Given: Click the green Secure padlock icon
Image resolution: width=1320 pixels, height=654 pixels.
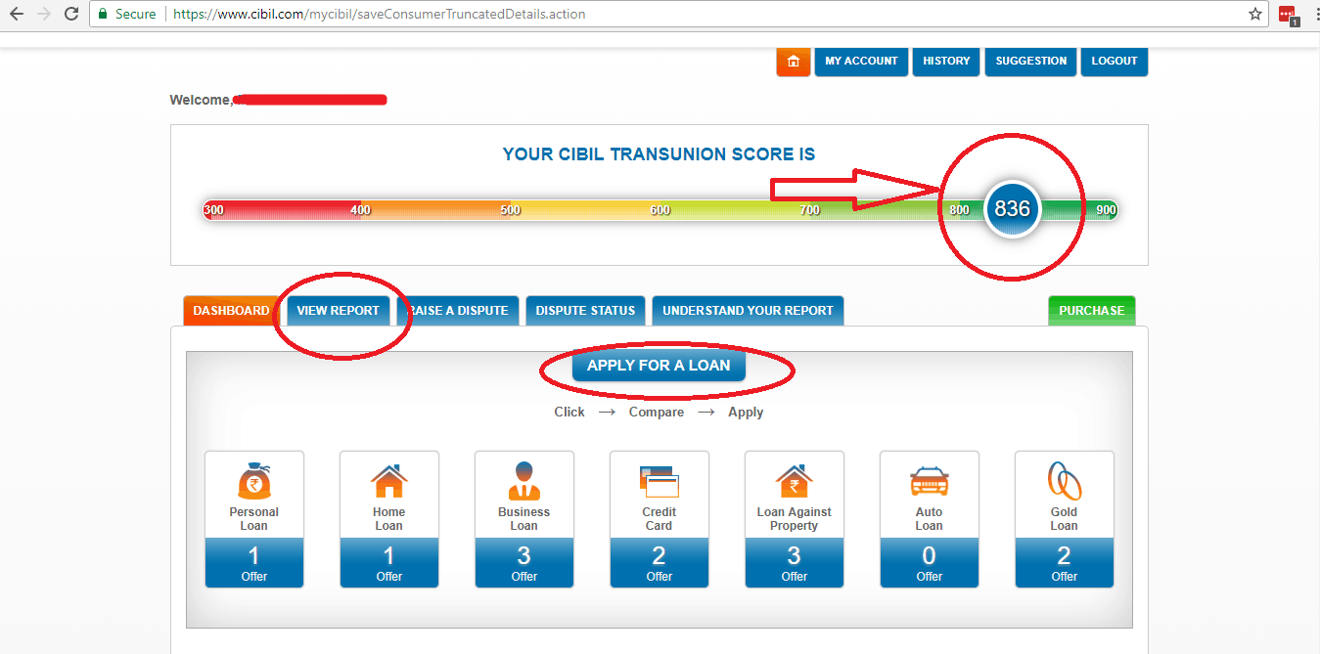Looking at the screenshot, I should (103, 15).
